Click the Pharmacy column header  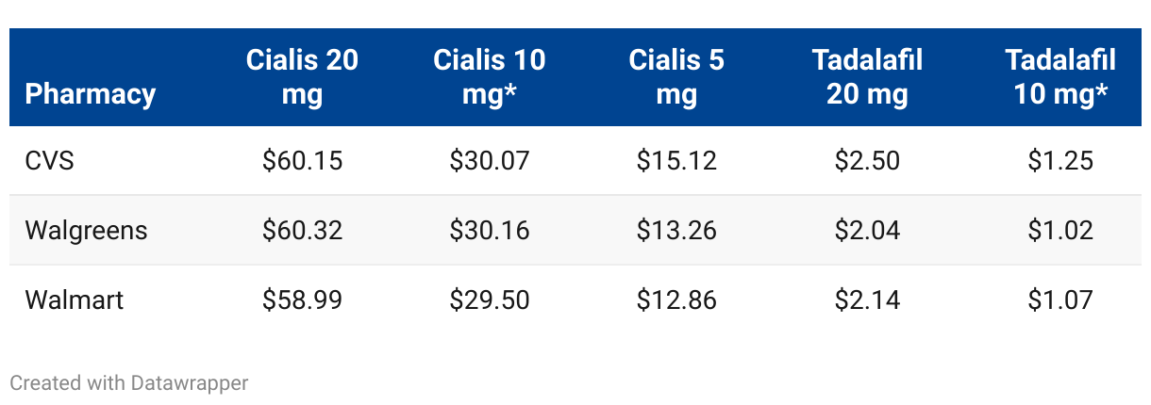coord(90,94)
